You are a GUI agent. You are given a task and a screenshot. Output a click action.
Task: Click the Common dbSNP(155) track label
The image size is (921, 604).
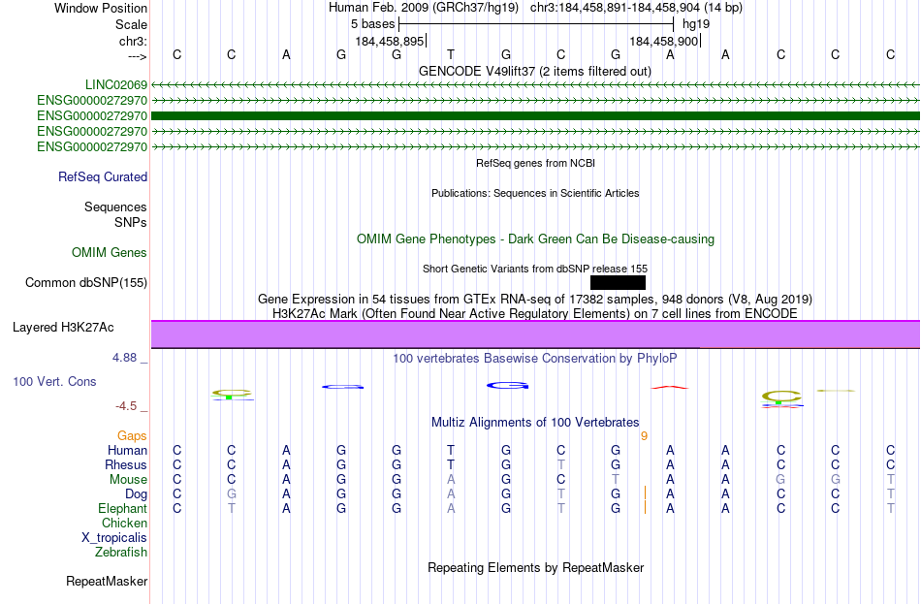pyautogui.click(x=86, y=283)
